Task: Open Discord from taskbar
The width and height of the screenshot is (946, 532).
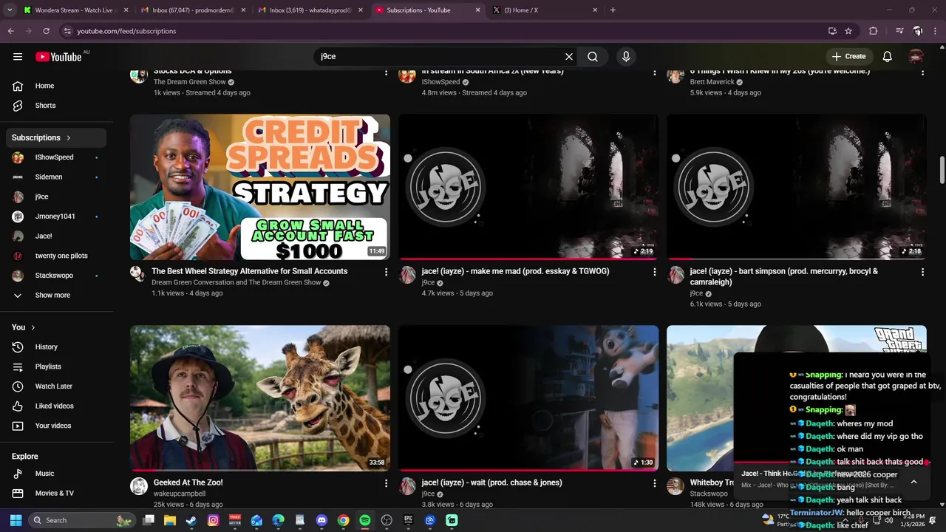Action: (321, 520)
